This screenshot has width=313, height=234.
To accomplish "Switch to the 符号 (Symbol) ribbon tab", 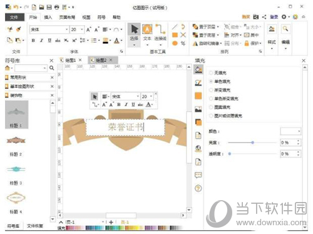I will 101,17.
